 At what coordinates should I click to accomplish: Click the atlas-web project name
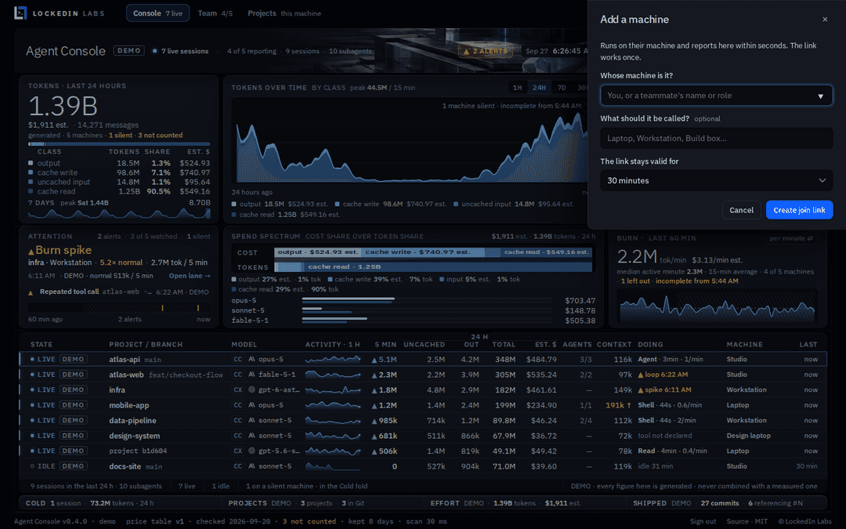126,375
